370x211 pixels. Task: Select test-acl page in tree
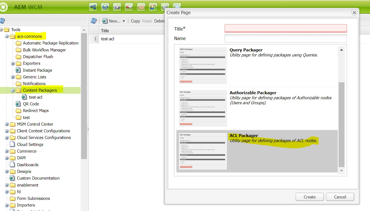(x=36, y=97)
